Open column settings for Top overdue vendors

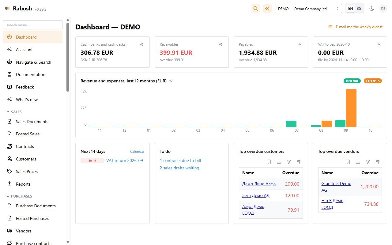[378, 162]
